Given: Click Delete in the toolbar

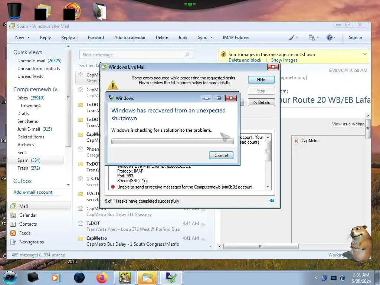Looking at the screenshot, I should point(162,37).
